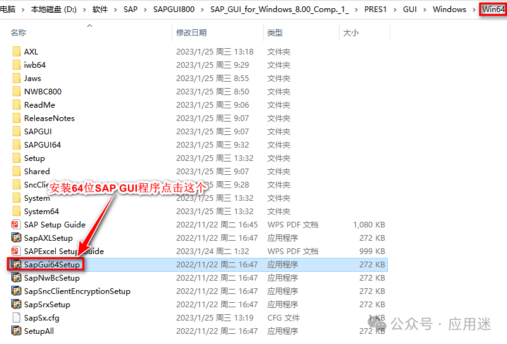The image size is (507, 344).
Task: Click the SAP Setup Guide PDF icon
Action: [16, 225]
